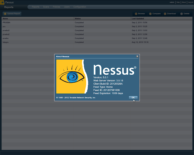
Task: Close the About Nessus dialog via X icon
Action: [x=137, y=56]
